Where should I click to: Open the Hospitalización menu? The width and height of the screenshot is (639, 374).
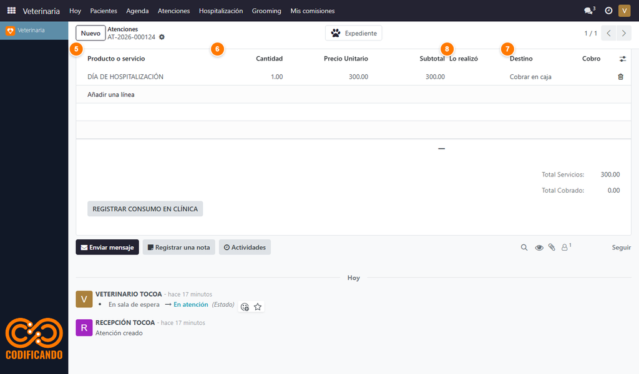(x=221, y=11)
